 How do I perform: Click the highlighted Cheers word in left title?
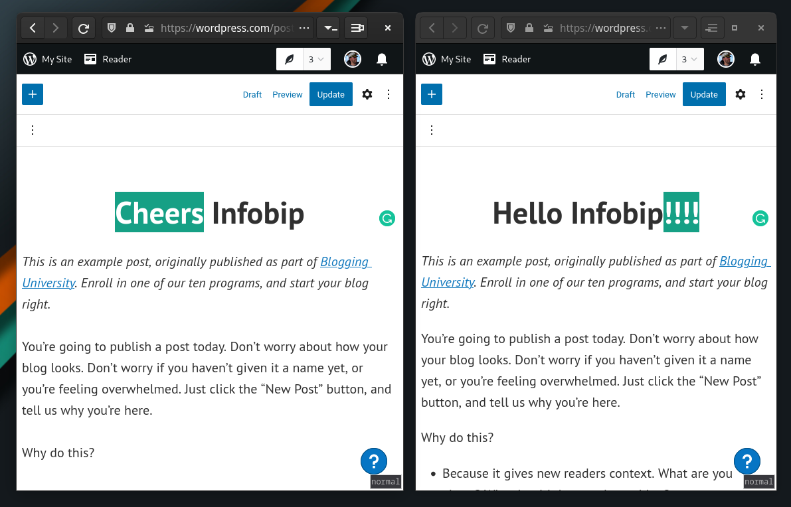[x=159, y=212]
